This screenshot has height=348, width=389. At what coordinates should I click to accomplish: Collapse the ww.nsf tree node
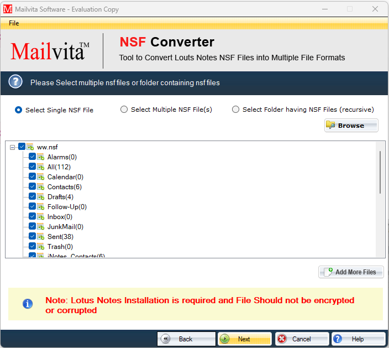(12, 147)
